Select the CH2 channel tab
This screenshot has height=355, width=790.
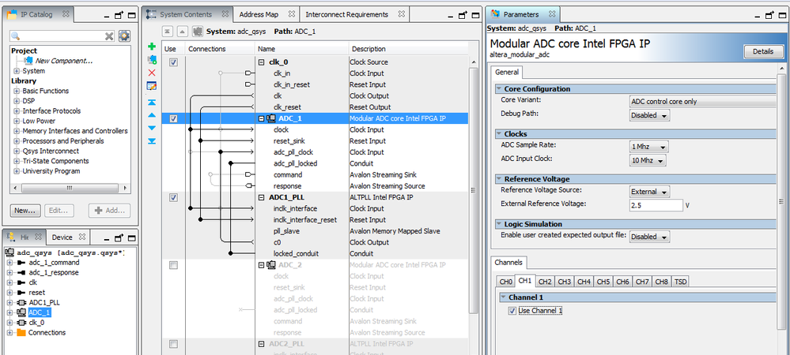pyautogui.click(x=545, y=282)
